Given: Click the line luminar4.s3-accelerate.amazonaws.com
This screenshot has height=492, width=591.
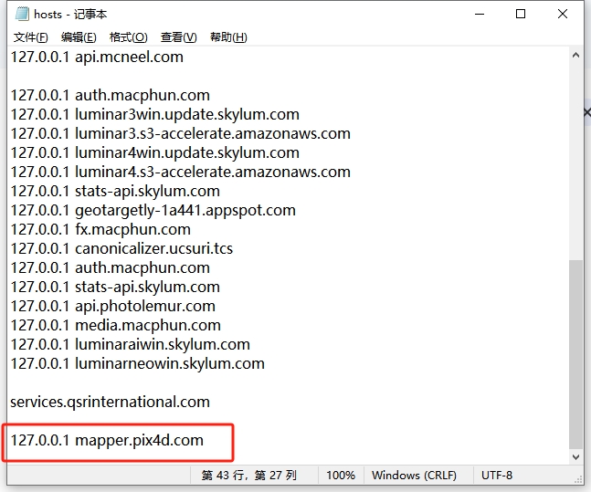Looking at the screenshot, I should pos(181,173).
